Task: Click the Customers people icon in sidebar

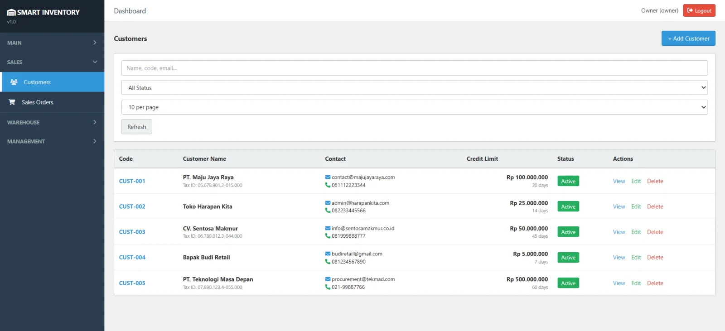Action: point(14,82)
